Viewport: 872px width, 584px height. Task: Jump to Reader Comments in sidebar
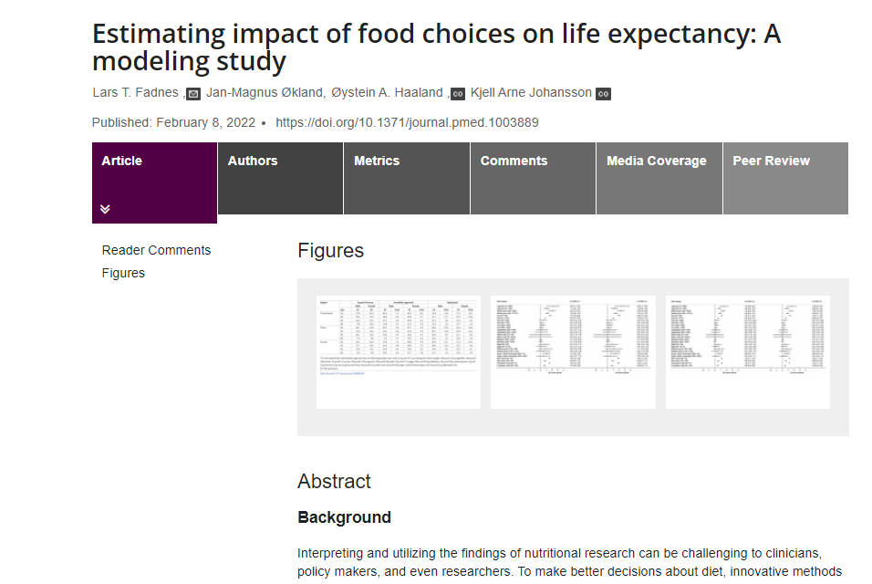coord(156,250)
